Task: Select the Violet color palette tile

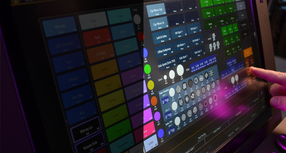Action: point(133,76)
